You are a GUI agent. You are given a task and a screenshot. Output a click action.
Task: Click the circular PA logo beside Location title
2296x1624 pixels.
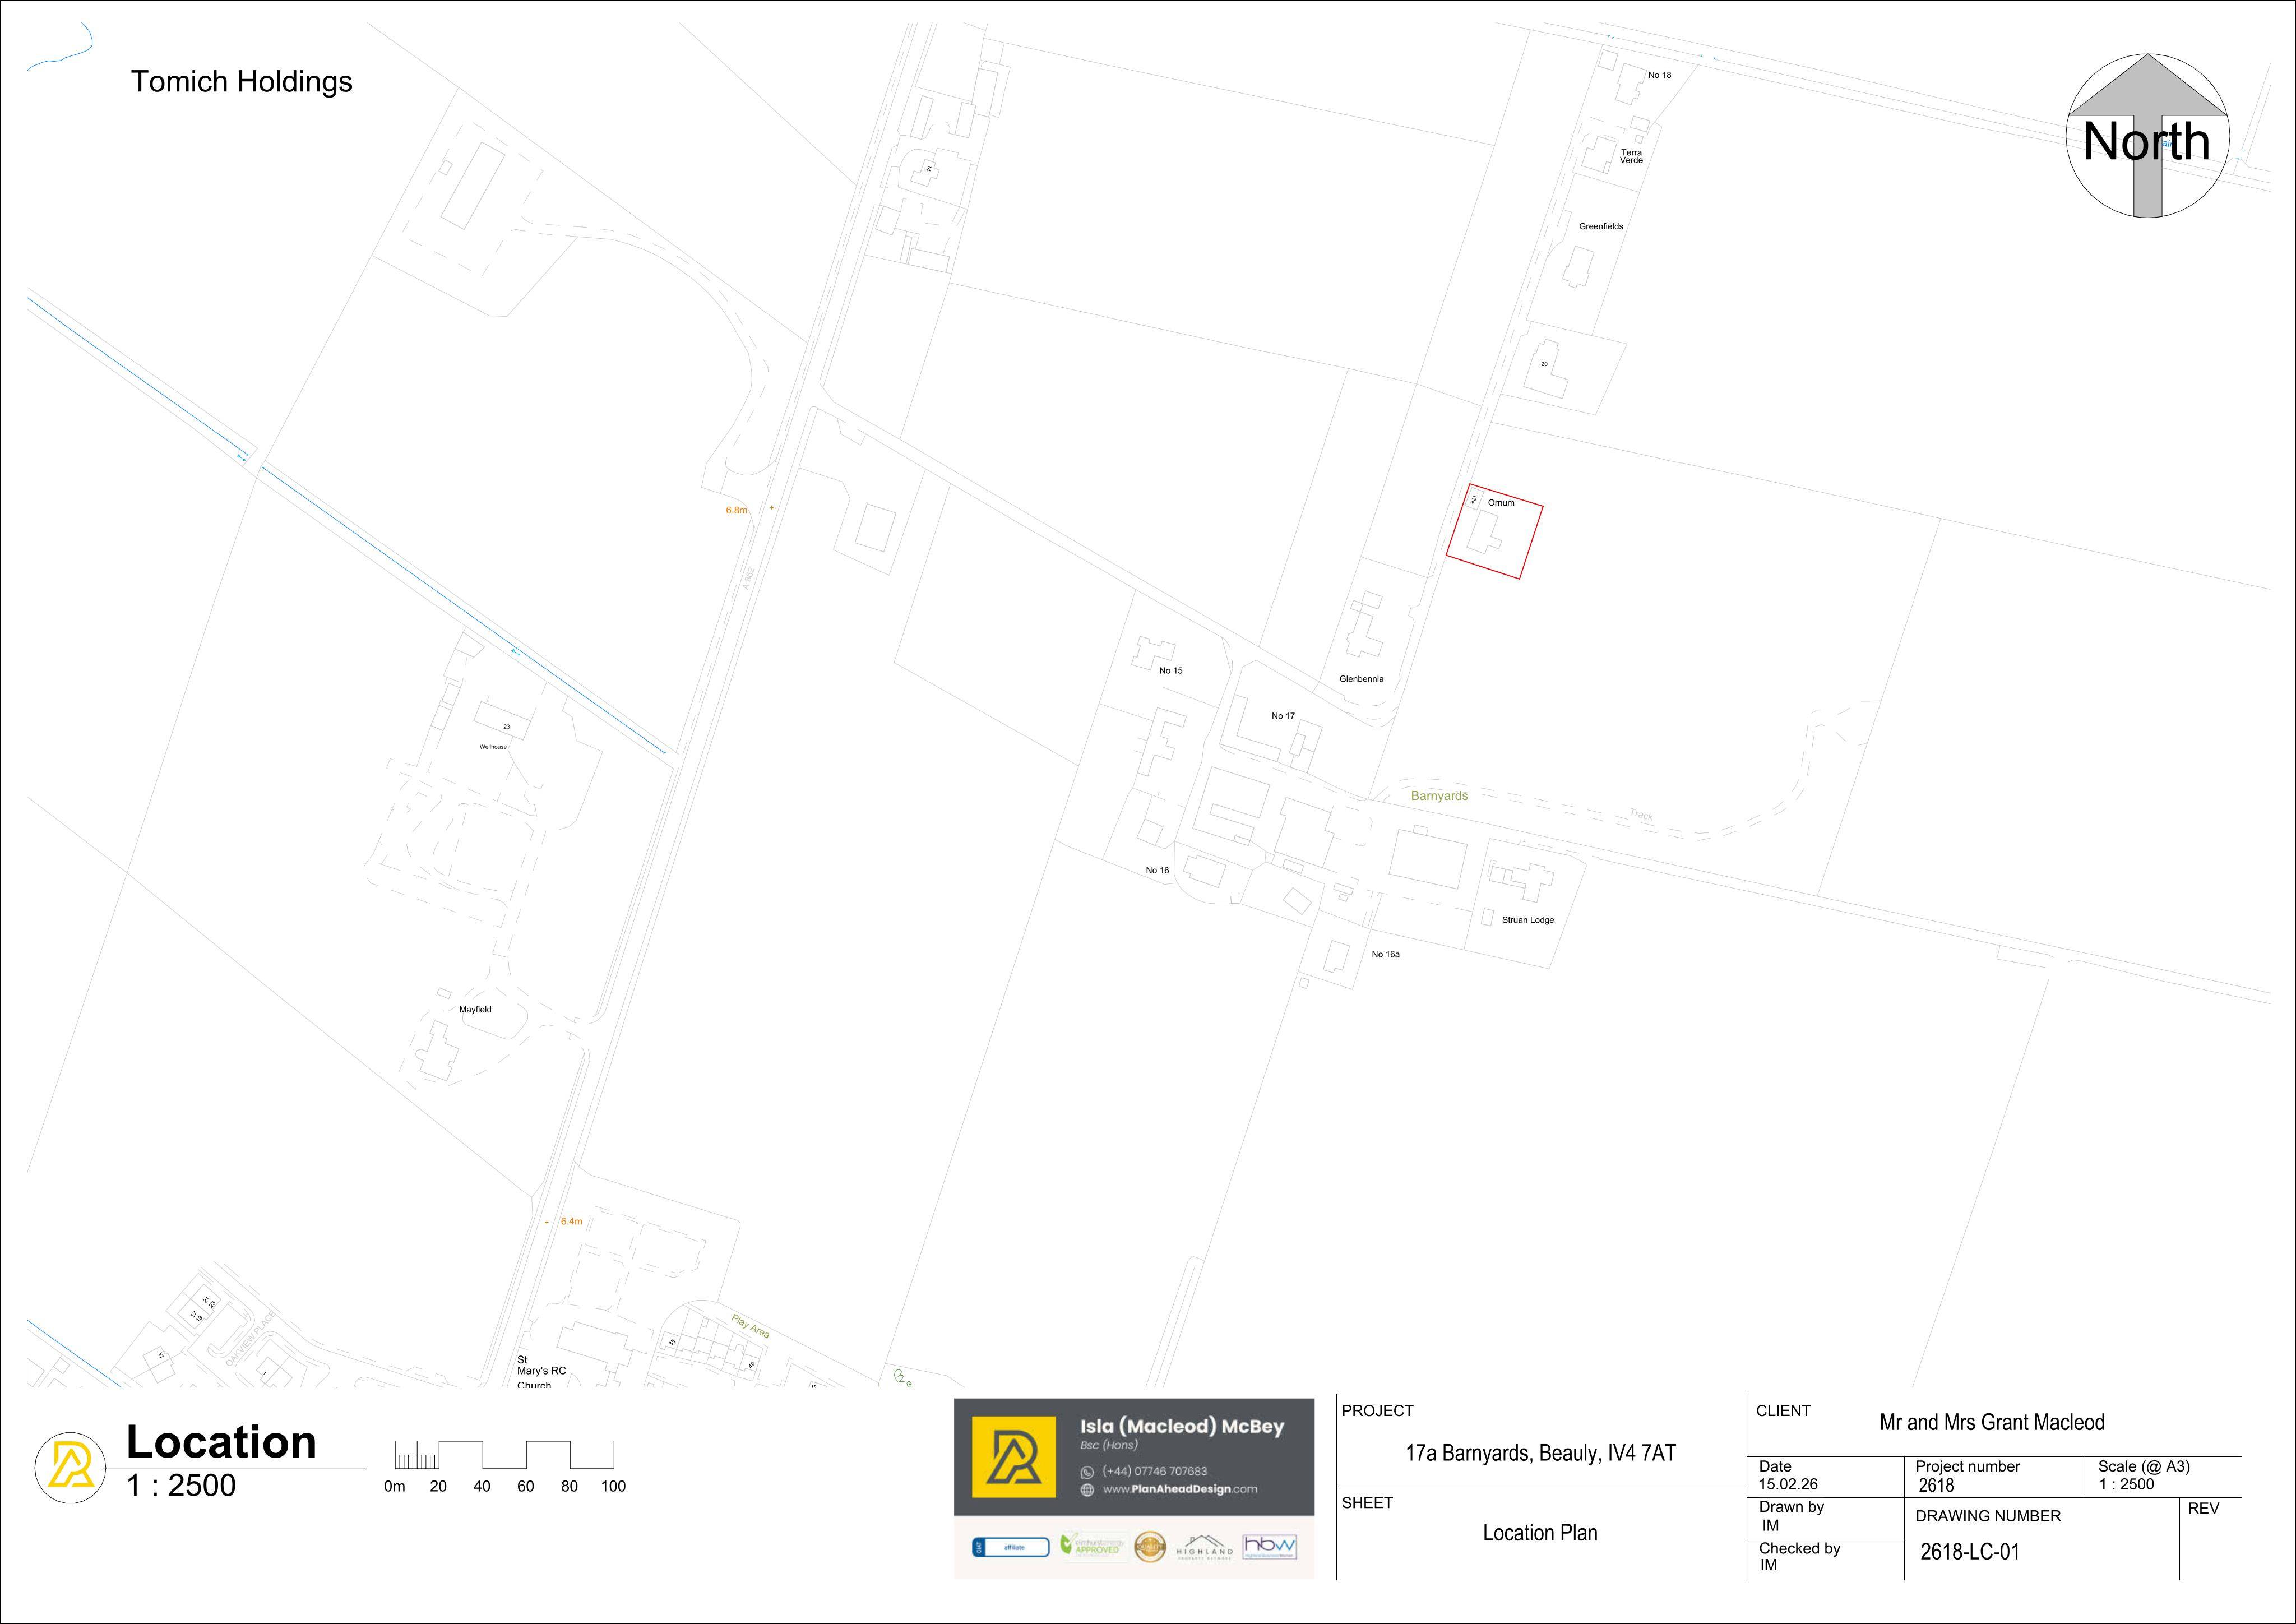point(71,1467)
